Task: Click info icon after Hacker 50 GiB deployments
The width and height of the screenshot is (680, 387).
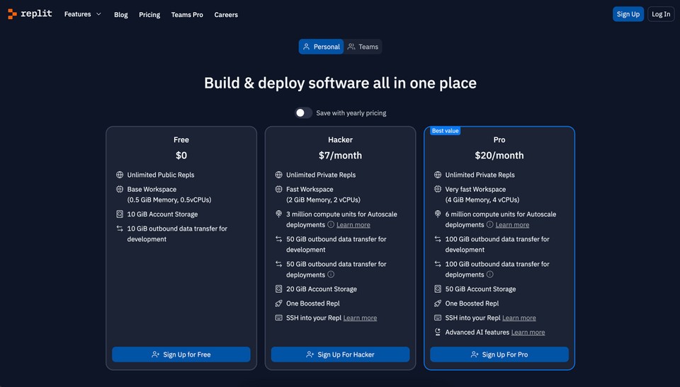Action: click(331, 275)
